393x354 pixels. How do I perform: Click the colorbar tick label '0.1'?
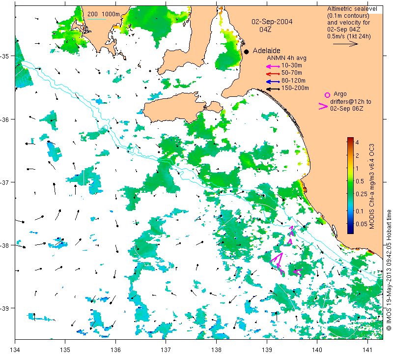[x=360, y=211]
